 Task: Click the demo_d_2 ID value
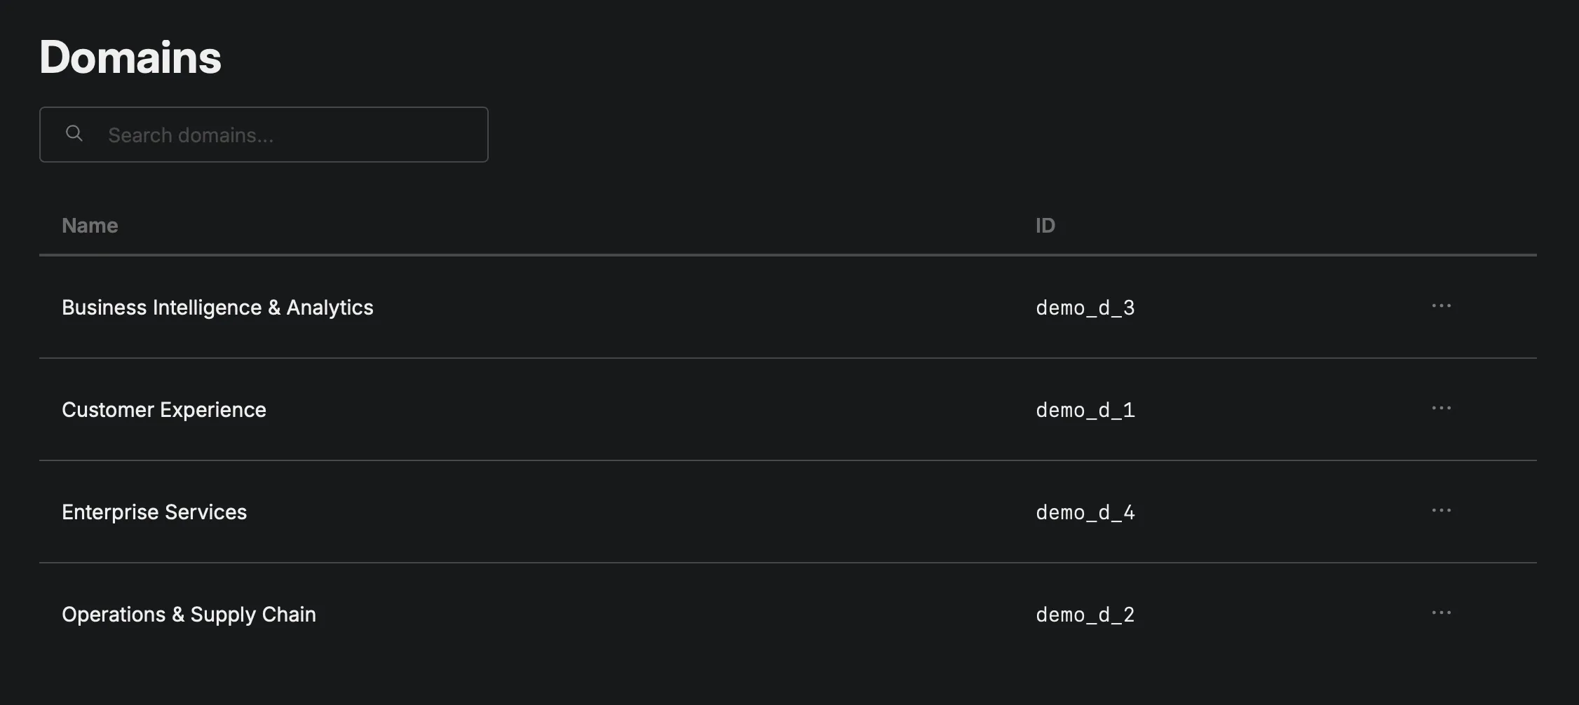(1085, 614)
